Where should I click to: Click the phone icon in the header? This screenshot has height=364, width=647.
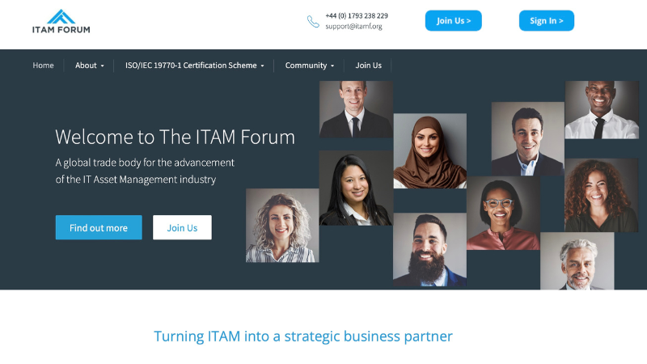[x=313, y=22]
